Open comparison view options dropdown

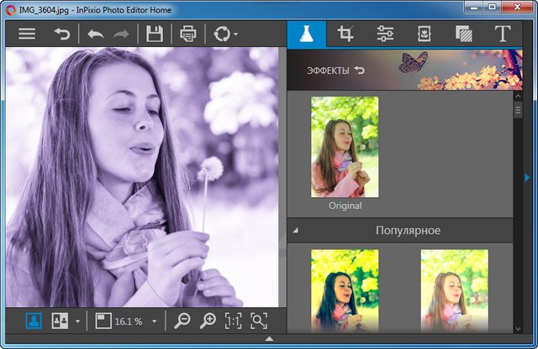pos(78,321)
